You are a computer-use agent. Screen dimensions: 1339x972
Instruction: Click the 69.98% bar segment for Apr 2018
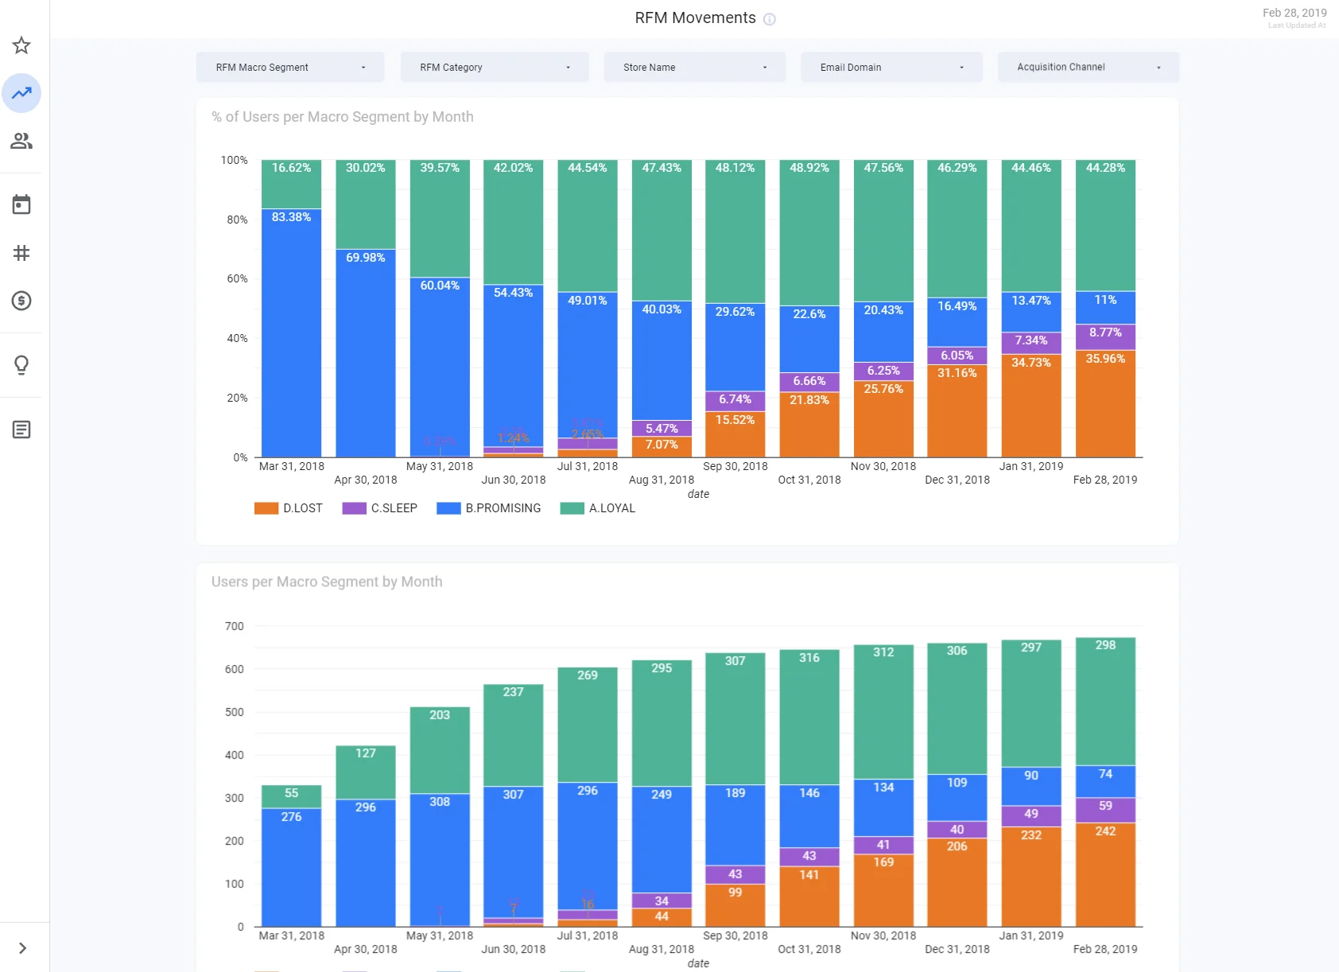click(x=365, y=353)
